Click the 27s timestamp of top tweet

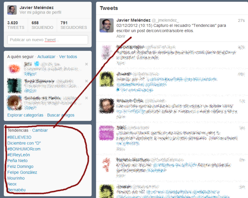241,21
